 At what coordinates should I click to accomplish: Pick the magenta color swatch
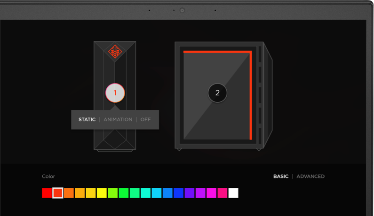pyautogui.click(x=211, y=193)
